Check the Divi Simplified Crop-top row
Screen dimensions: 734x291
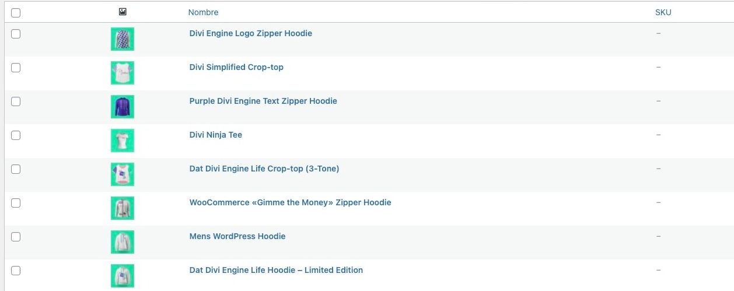[16, 68]
